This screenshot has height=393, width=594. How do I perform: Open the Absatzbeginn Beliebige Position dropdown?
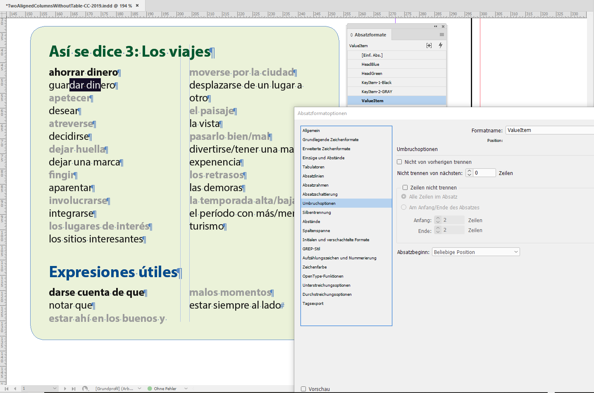(476, 252)
